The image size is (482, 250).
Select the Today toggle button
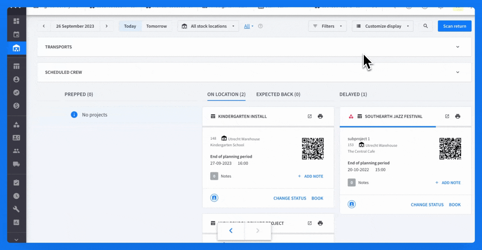pyautogui.click(x=130, y=26)
